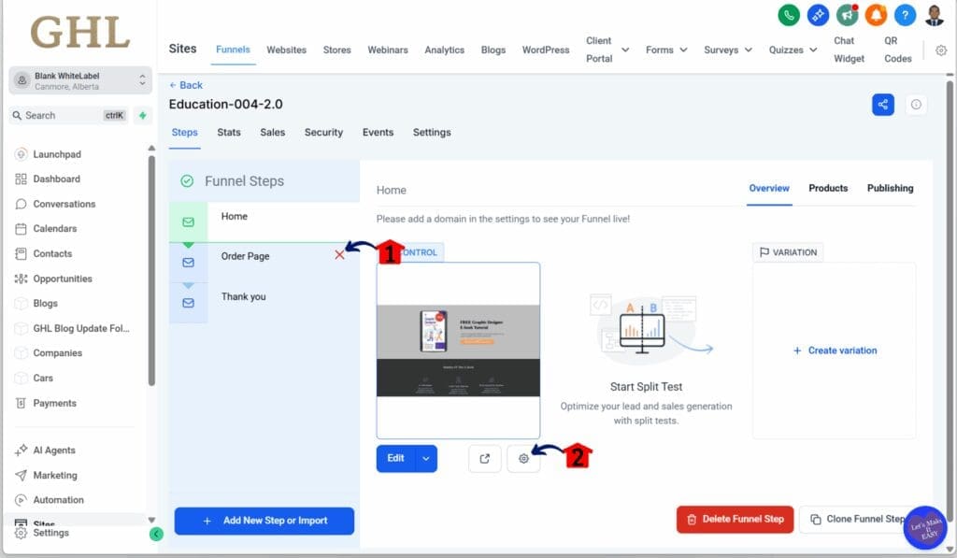This screenshot has width=957, height=558.
Task: Switch to the Publishing tab
Action: 889,188
